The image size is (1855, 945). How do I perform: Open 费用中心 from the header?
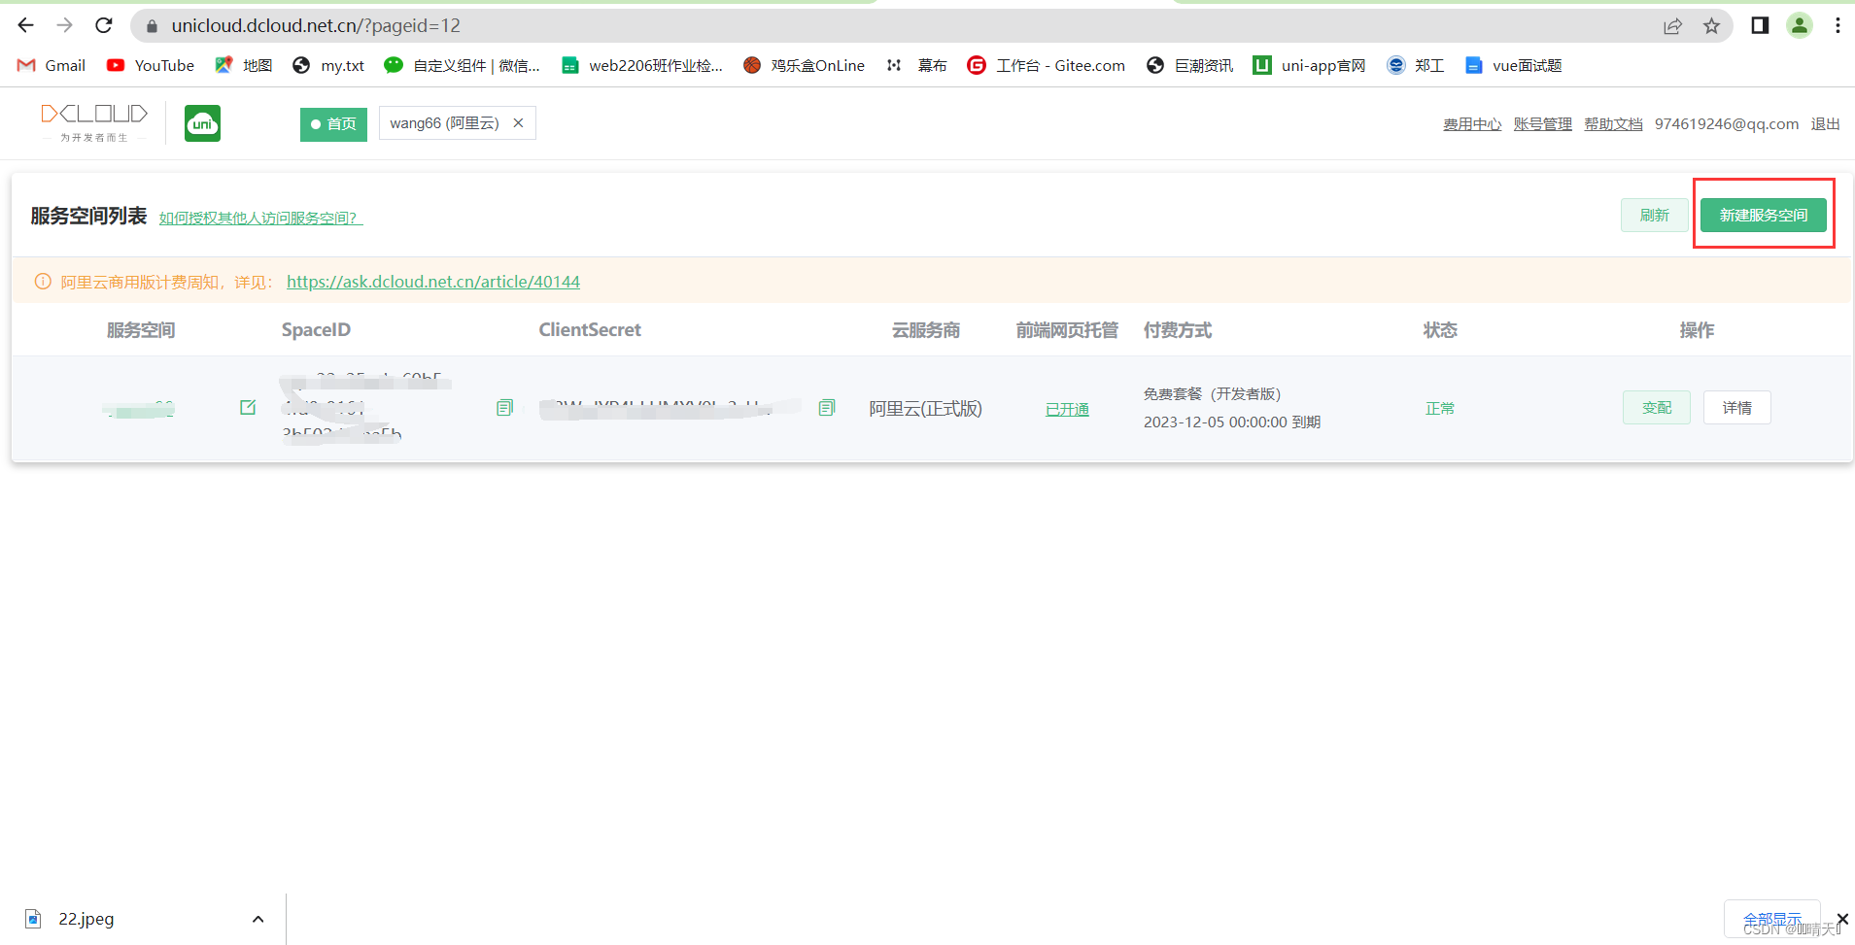coord(1471,123)
